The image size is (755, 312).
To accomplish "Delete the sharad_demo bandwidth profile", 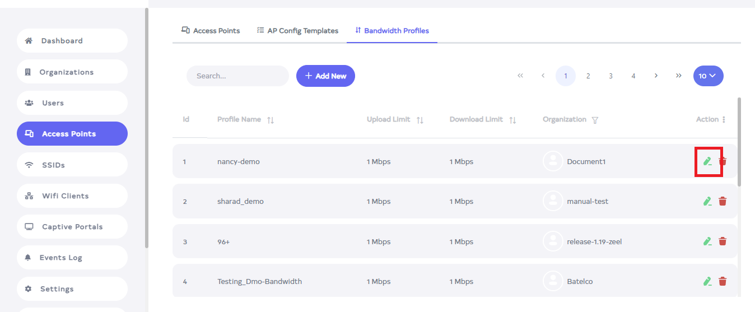I will point(723,201).
